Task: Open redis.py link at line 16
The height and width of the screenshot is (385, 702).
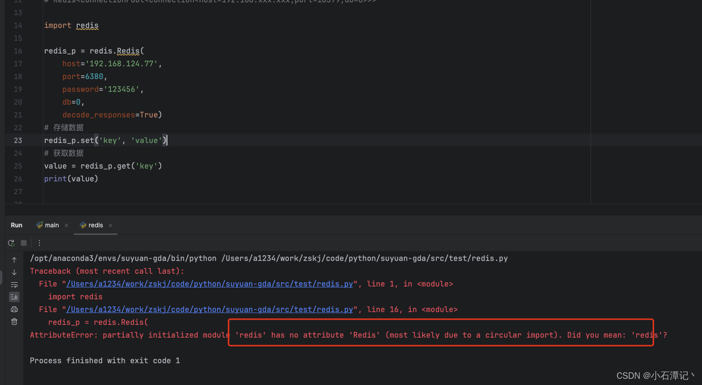Action: tap(210, 309)
